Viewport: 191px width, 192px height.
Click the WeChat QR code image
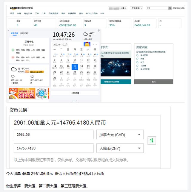[x=42, y=93]
